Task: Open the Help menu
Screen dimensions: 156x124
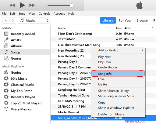Action: pos(71,13)
